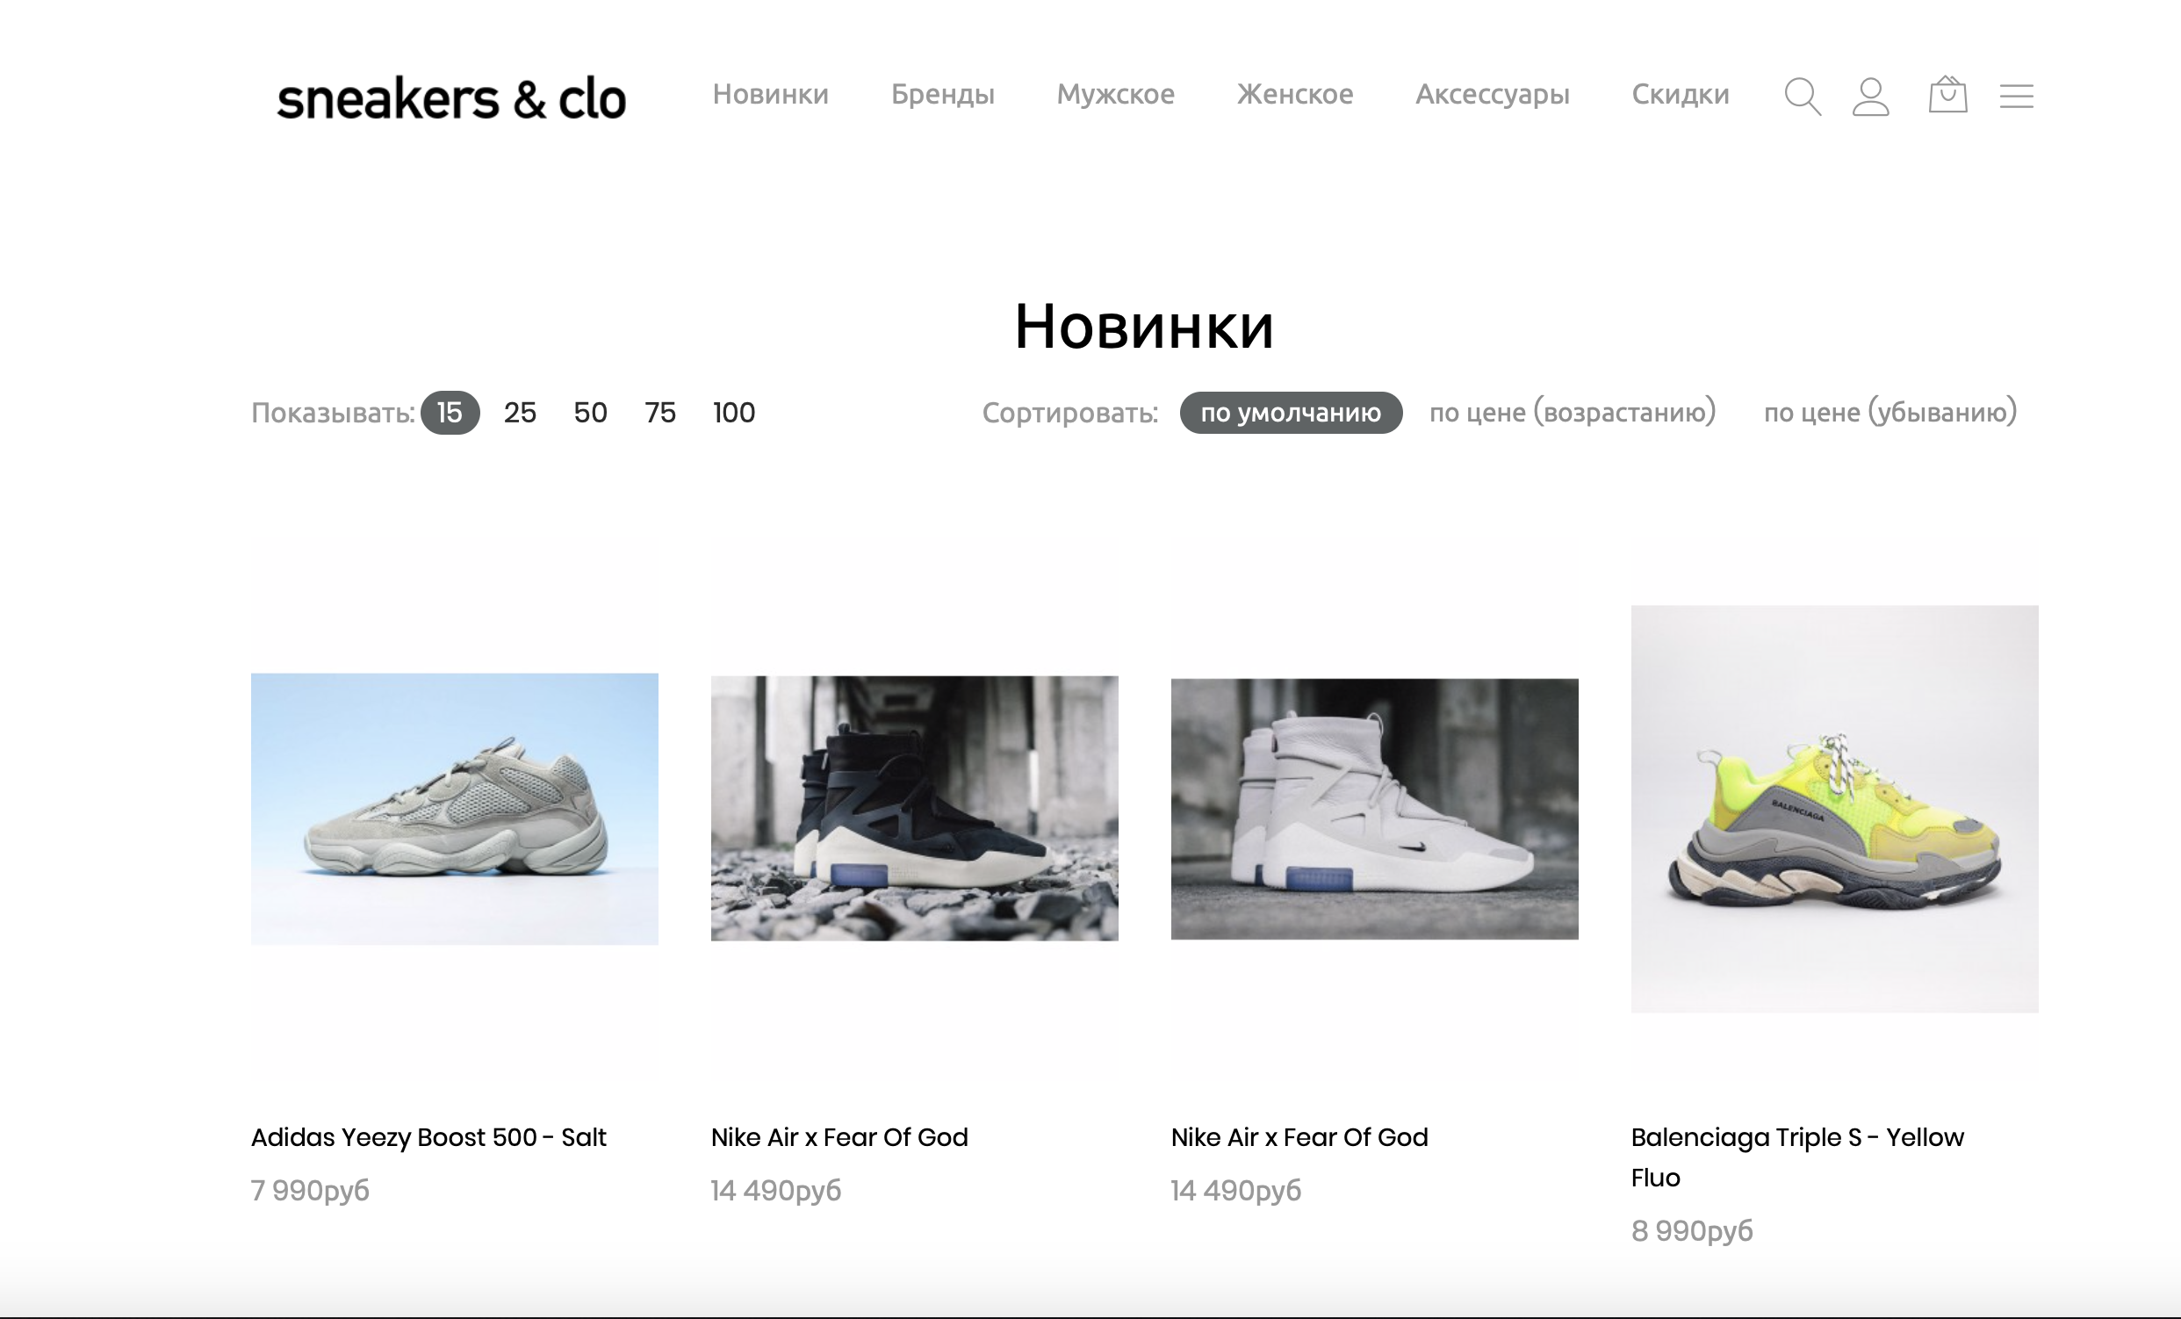Viewport: 2181px width, 1319px height.
Task: Show 25 items per page
Action: point(520,413)
